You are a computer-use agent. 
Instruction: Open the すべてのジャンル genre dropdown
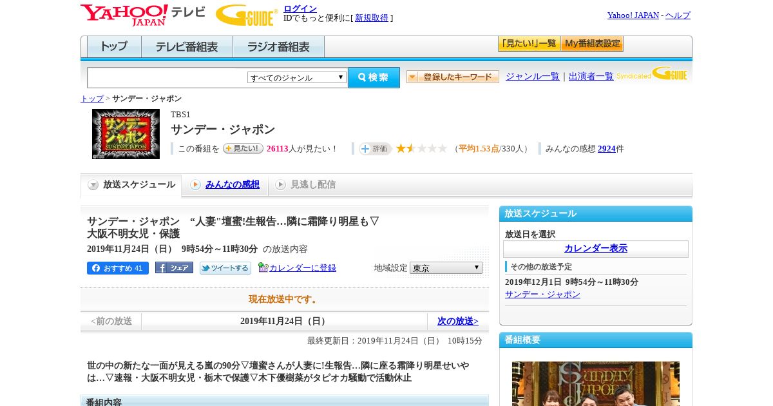(x=297, y=77)
